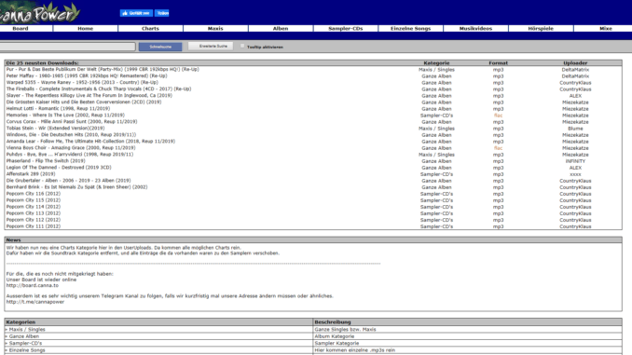Click uploader DeltaMatrix in Pur row
Screen dimensions: 632x355
tap(575, 70)
